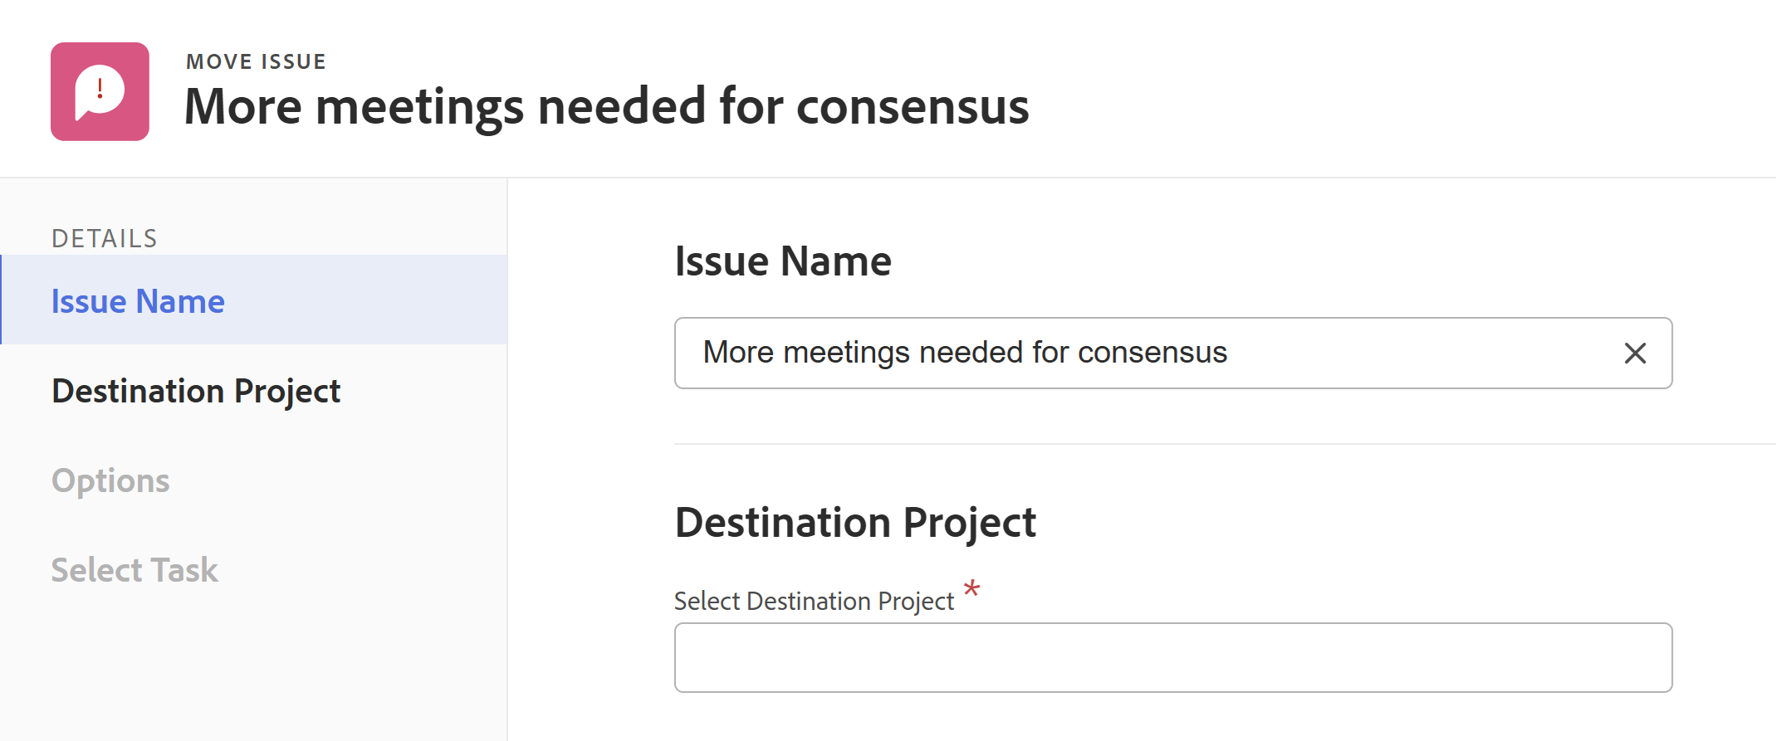Open the Options section in sidebar
The image size is (1776, 741).
pos(110,480)
